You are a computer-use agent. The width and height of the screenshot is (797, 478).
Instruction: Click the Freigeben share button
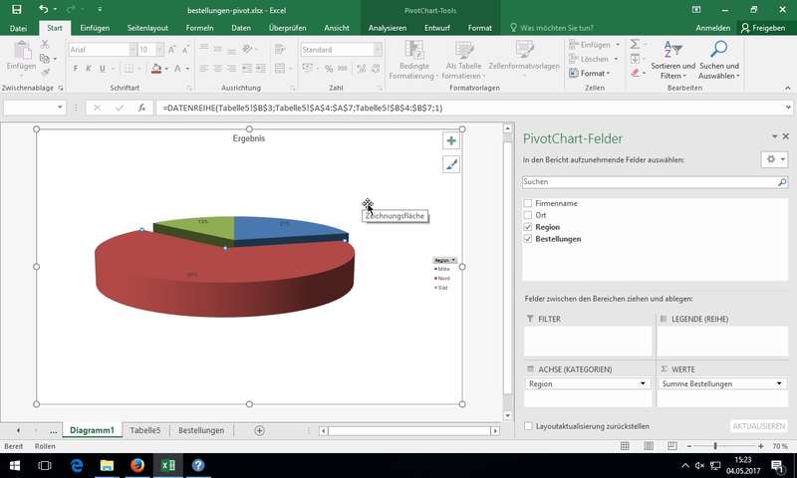coord(763,28)
